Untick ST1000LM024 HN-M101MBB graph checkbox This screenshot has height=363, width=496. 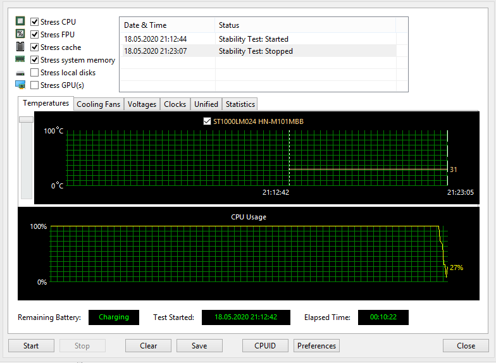click(207, 121)
